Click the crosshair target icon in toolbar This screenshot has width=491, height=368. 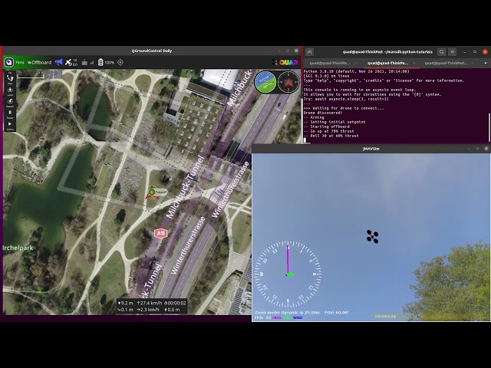(120, 62)
